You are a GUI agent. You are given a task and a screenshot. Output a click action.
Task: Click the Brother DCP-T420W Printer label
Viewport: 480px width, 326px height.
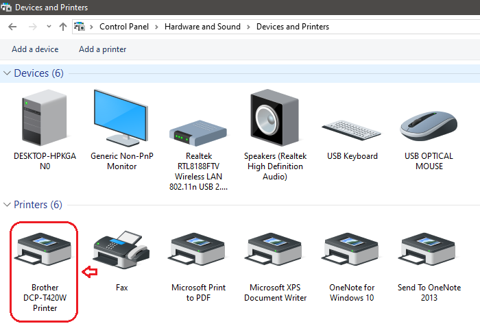[x=45, y=297]
